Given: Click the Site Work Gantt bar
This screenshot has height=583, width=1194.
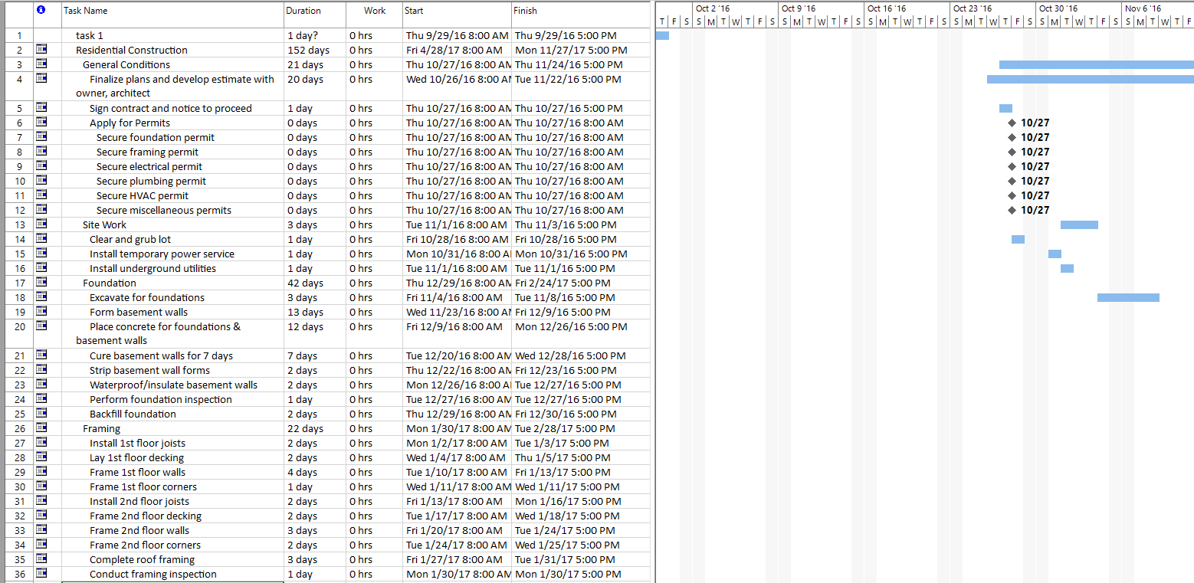Looking at the screenshot, I should 1079,224.
